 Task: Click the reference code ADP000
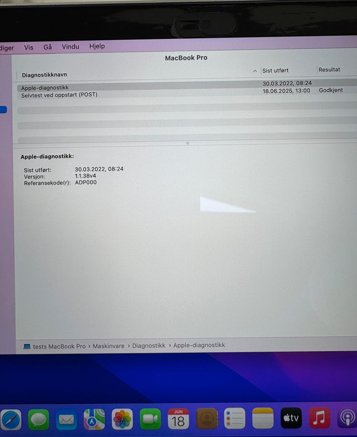pos(86,182)
